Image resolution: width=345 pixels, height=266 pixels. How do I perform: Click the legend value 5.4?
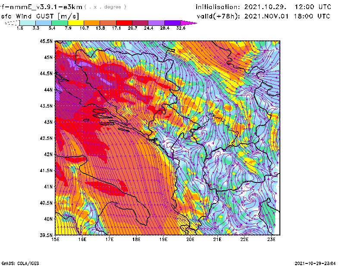[52, 28]
